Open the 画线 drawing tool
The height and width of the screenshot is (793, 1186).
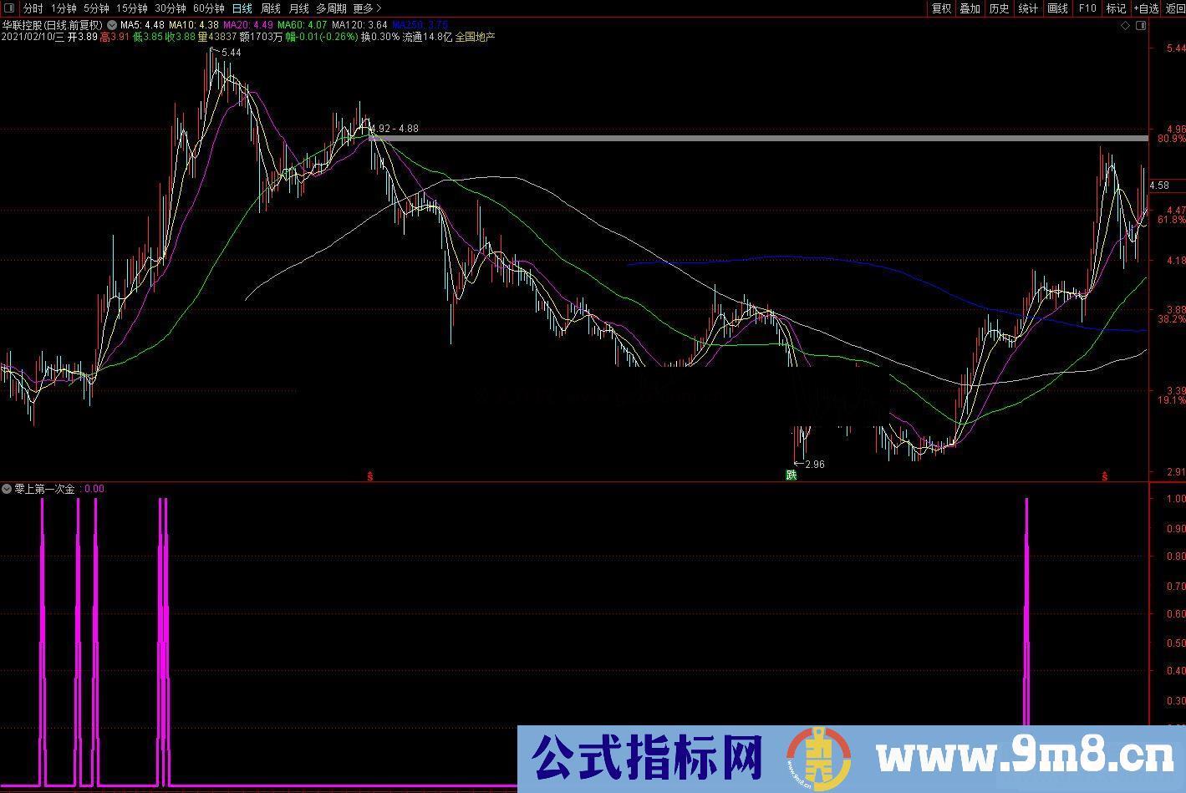[x=1056, y=8]
